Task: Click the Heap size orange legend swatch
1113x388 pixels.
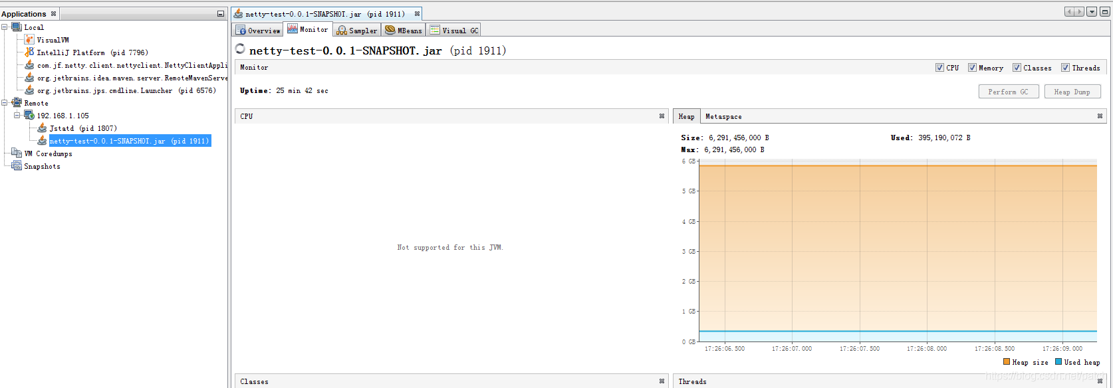Action: pos(1007,362)
